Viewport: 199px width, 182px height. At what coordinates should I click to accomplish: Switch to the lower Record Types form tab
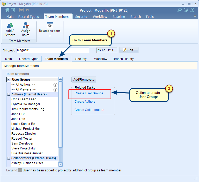(29, 59)
